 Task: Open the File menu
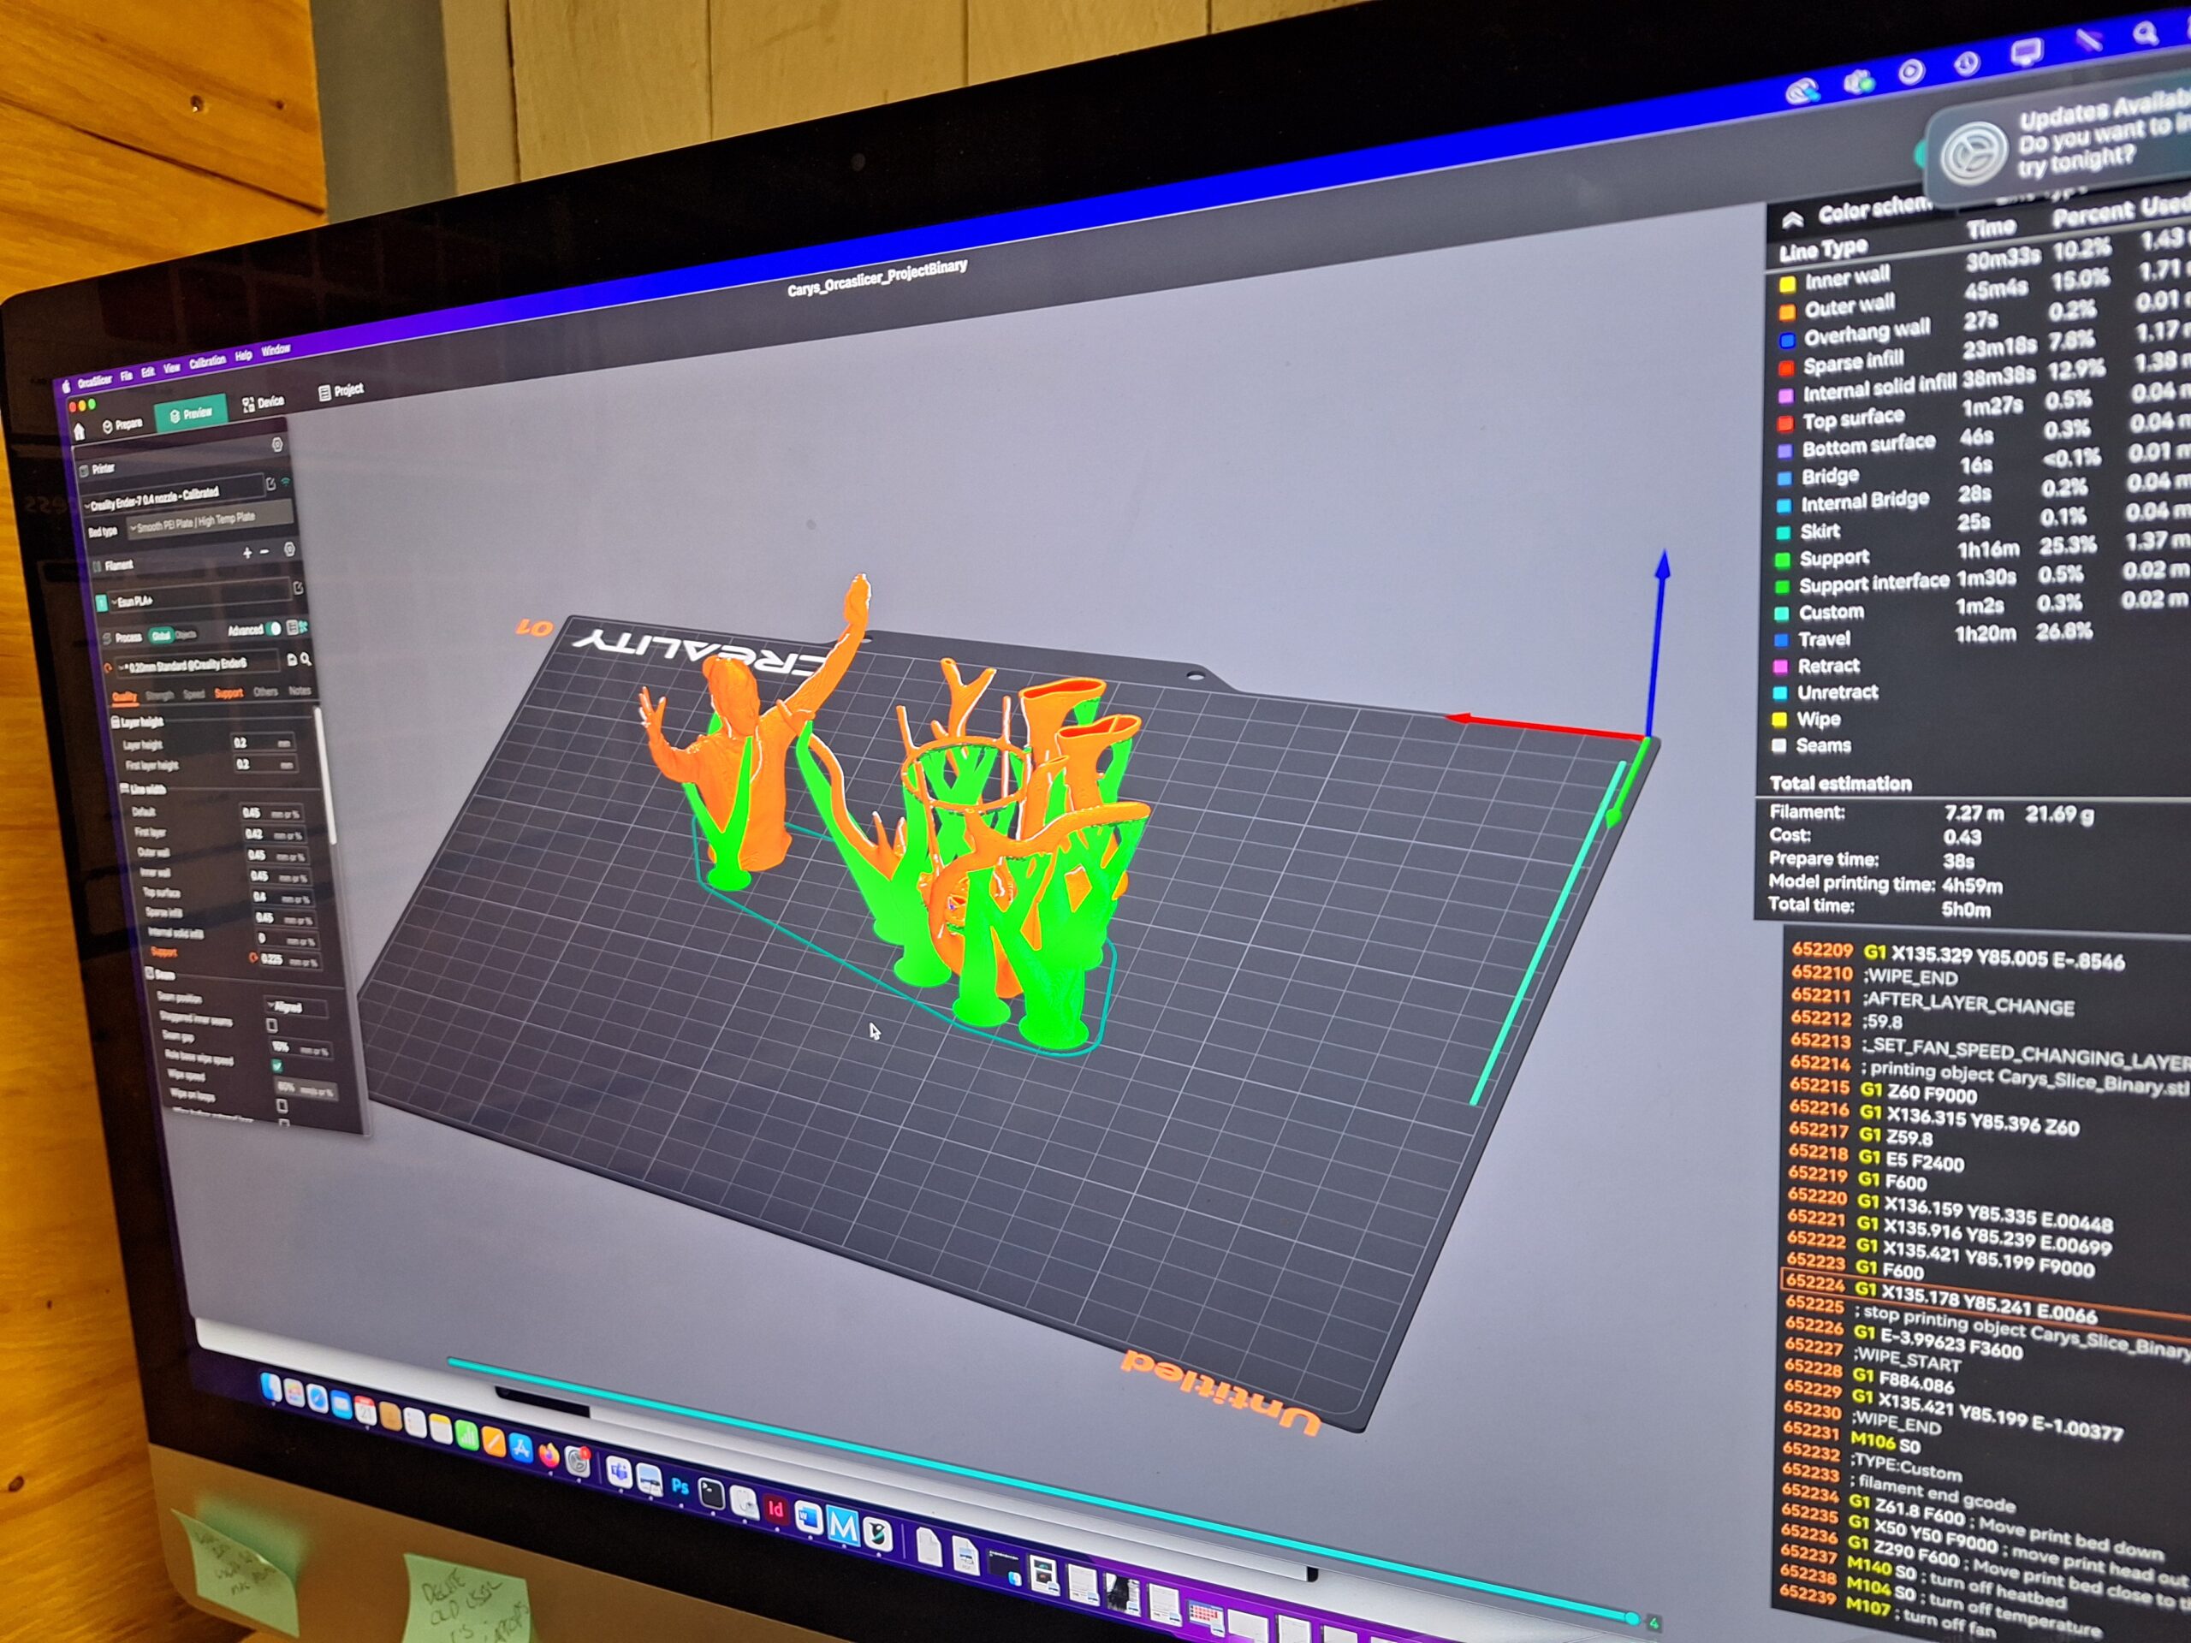[x=126, y=376]
